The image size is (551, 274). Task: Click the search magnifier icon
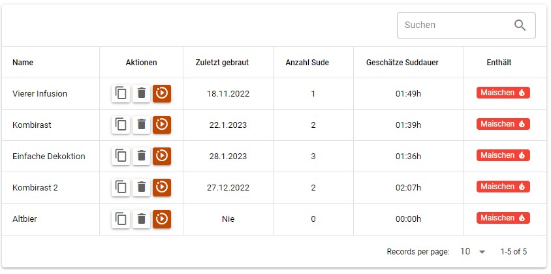click(x=520, y=25)
